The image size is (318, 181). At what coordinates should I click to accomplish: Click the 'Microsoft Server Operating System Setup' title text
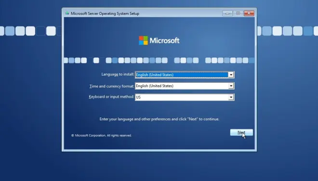(x=105, y=13)
